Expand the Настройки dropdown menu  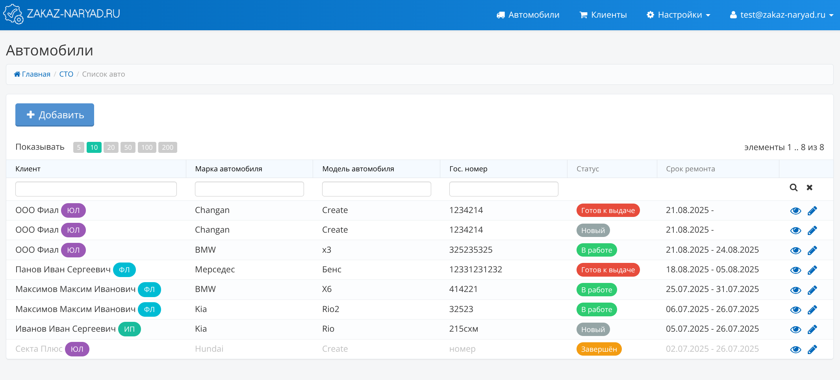tap(678, 15)
